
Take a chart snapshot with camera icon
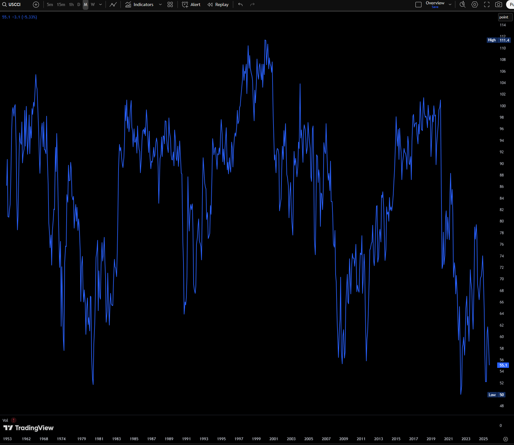coord(498,4)
